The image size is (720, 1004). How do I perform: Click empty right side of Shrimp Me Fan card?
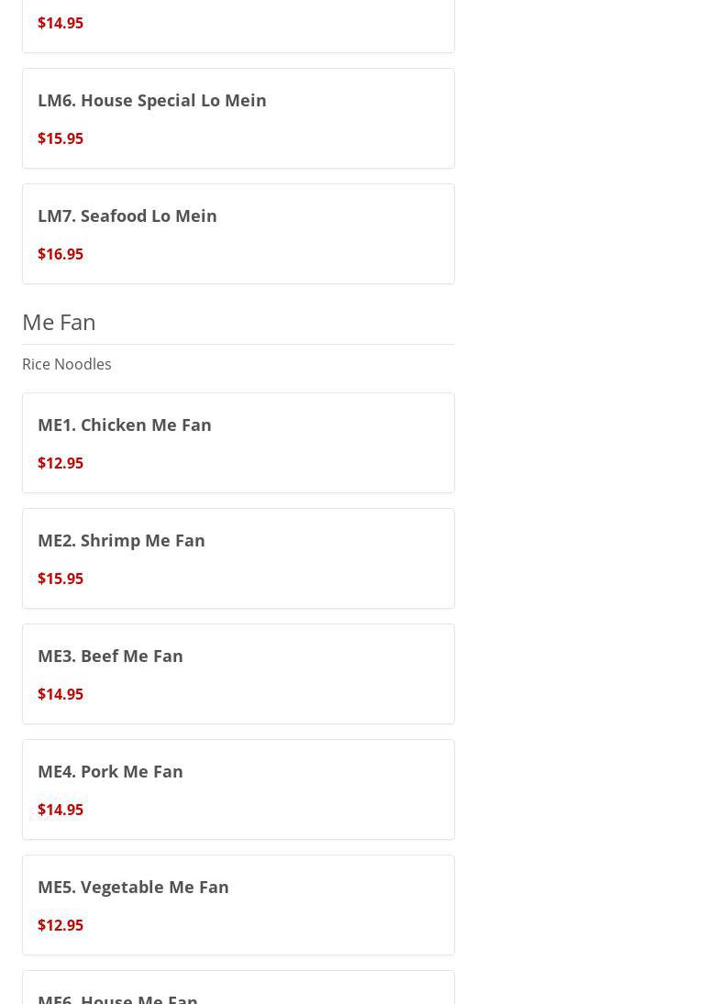(367, 558)
